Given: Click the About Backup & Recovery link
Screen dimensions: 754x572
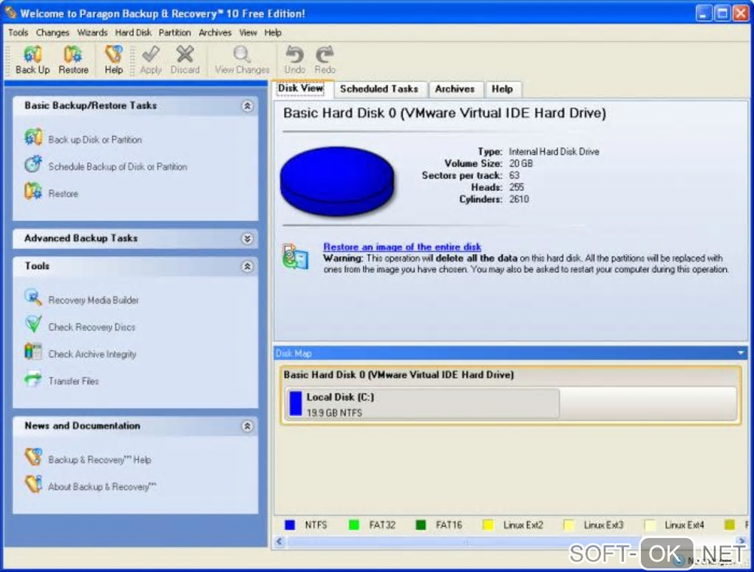Looking at the screenshot, I should [x=102, y=486].
